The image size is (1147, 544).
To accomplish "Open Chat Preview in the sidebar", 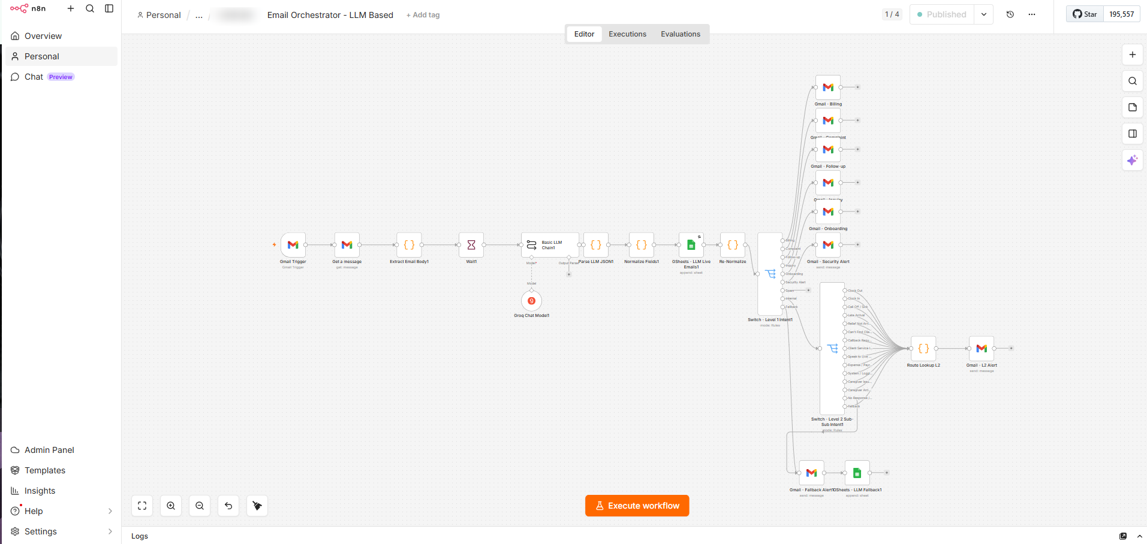I will point(61,77).
